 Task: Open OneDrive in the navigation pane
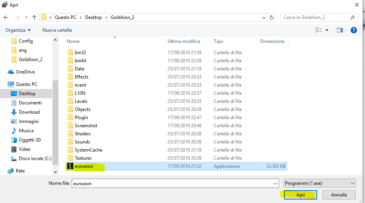pyautogui.click(x=25, y=72)
